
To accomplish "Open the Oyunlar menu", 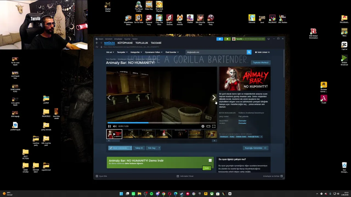I will (127, 39).
